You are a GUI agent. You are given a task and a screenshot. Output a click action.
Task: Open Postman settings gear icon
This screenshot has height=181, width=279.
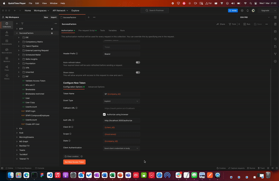pyautogui.click(x=242, y=10)
